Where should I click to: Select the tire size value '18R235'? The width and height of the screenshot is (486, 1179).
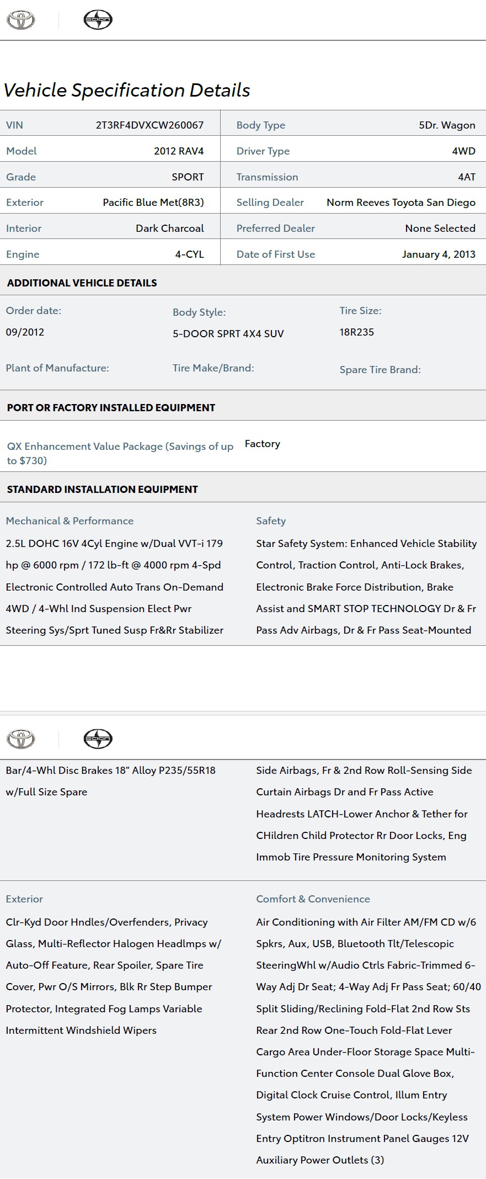(x=357, y=332)
